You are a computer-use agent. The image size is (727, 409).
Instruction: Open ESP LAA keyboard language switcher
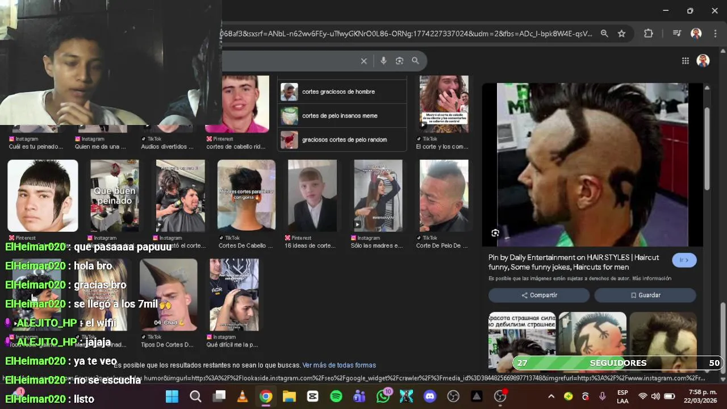click(x=622, y=397)
